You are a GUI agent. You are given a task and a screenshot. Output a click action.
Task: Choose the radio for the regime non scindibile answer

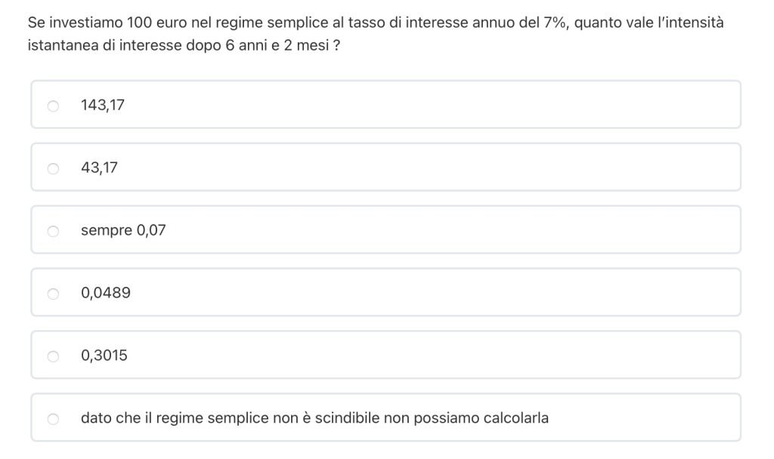point(53,418)
